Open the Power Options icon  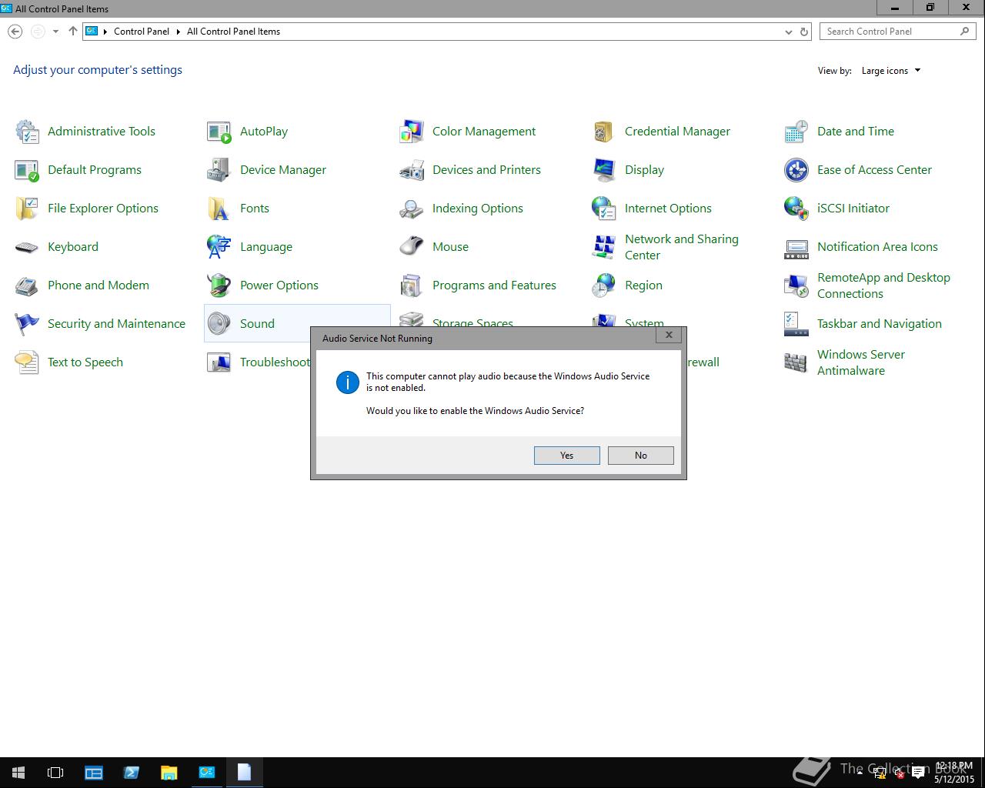pyautogui.click(x=219, y=285)
